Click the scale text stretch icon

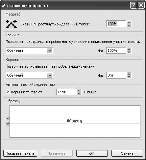tap(11, 24)
